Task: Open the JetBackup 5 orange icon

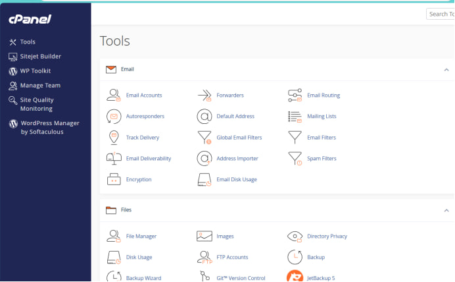Action: (x=295, y=276)
